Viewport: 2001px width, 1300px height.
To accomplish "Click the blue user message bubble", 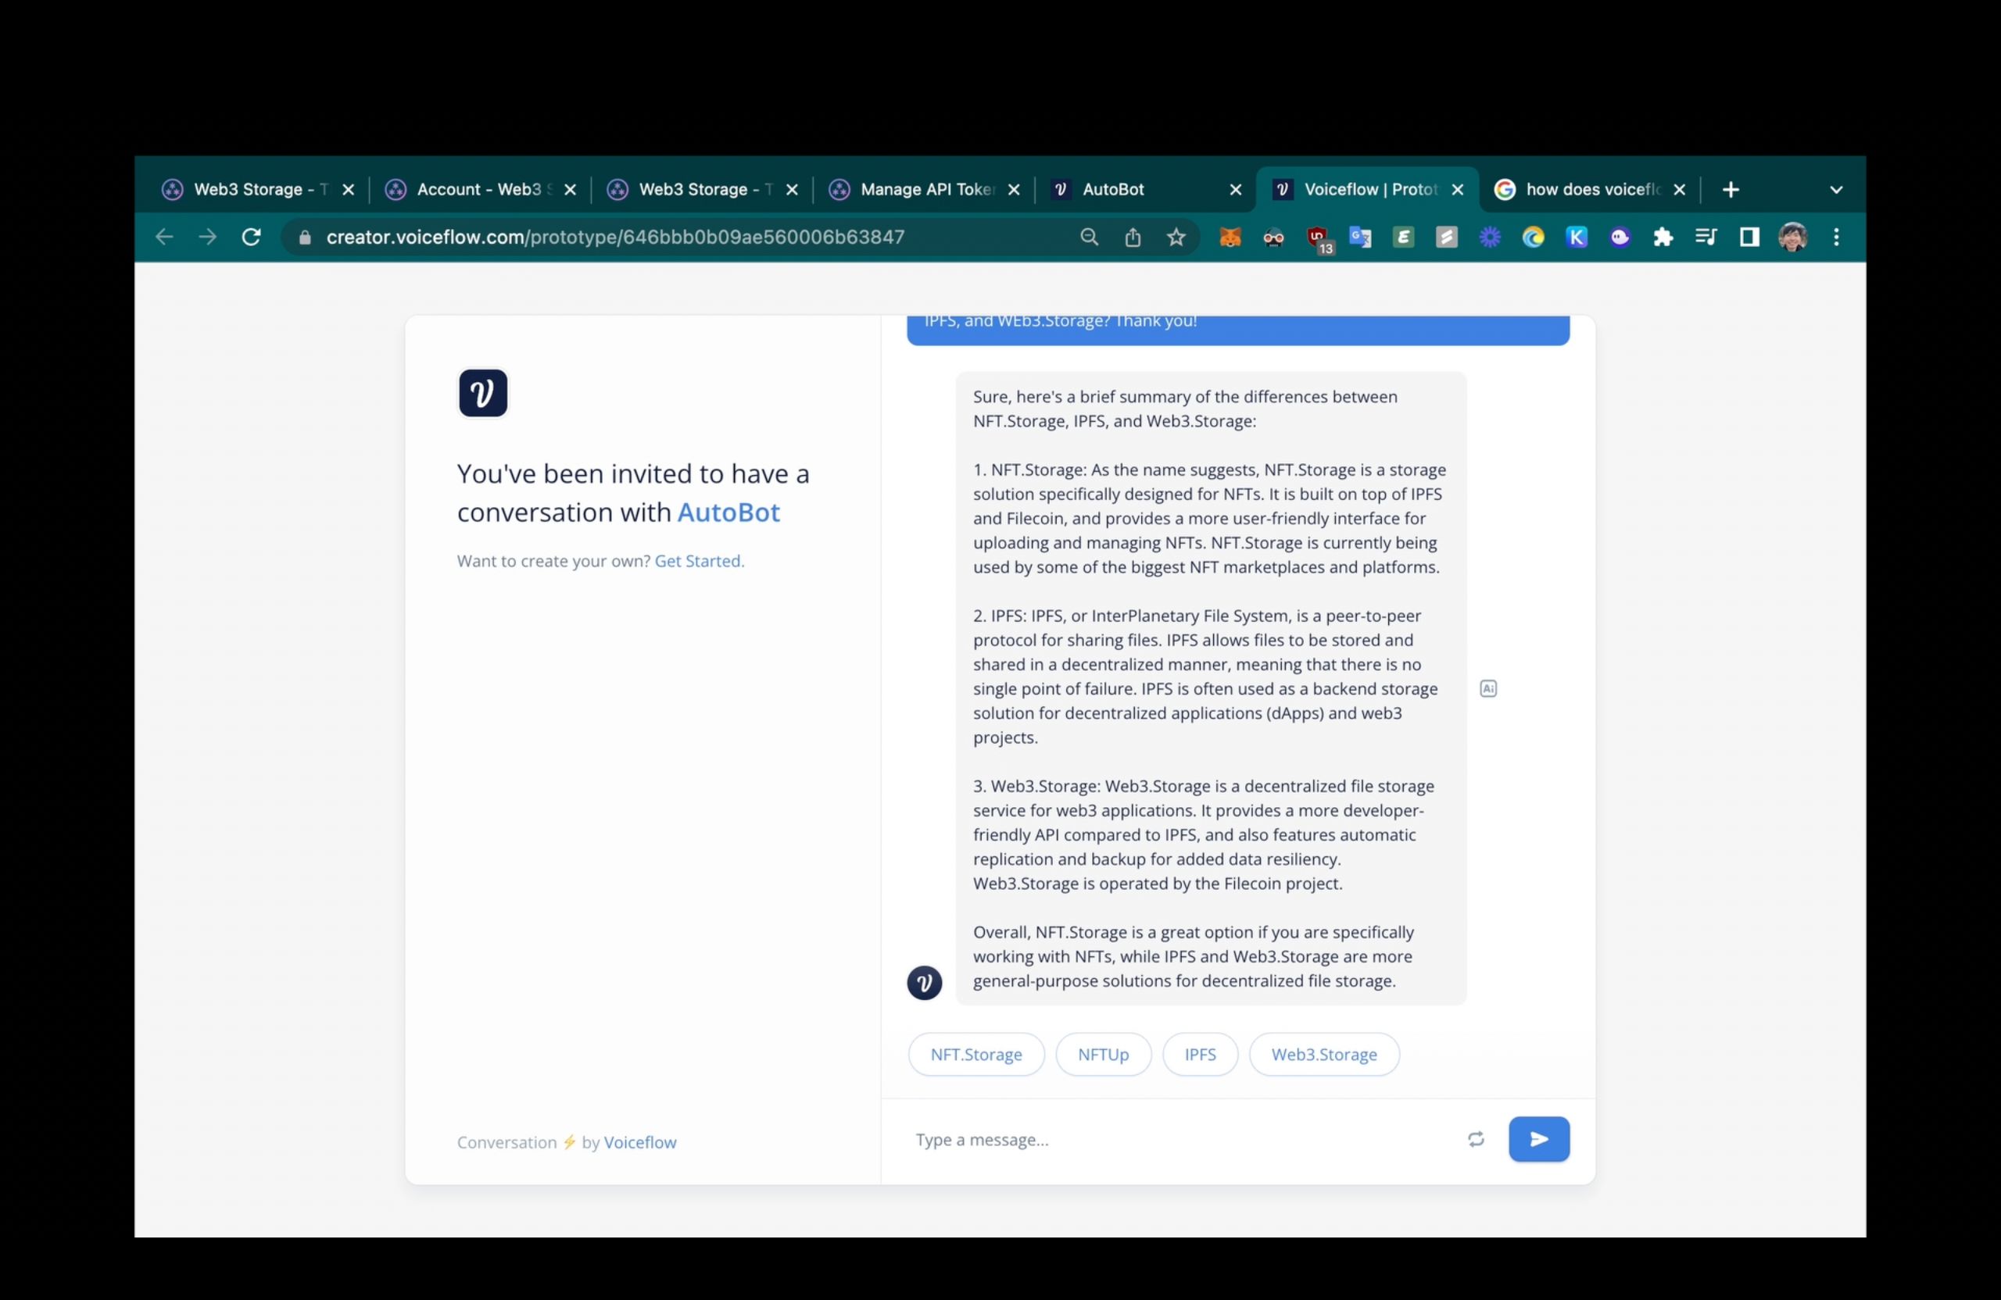I will point(1237,330).
